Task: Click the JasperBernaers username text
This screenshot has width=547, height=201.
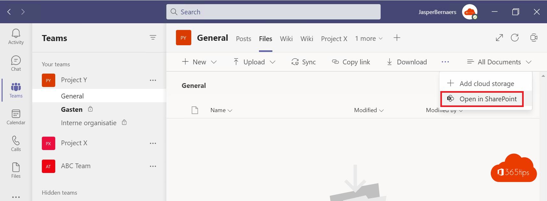Action: coord(437,12)
